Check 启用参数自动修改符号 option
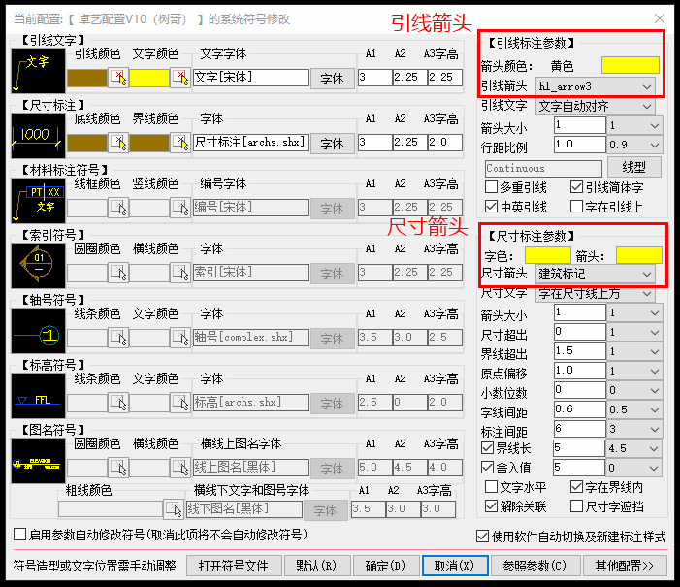The image size is (680, 587). click(x=20, y=534)
